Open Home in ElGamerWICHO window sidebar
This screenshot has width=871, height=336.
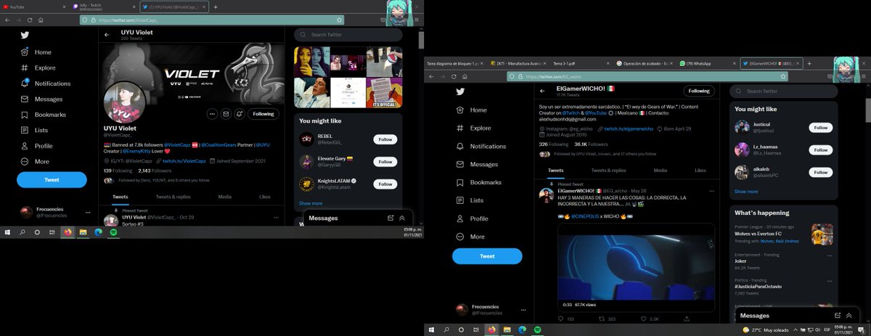point(471,110)
